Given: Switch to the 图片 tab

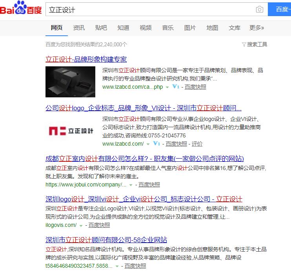Looking at the screenshot, I should pyautogui.click(x=190, y=27).
